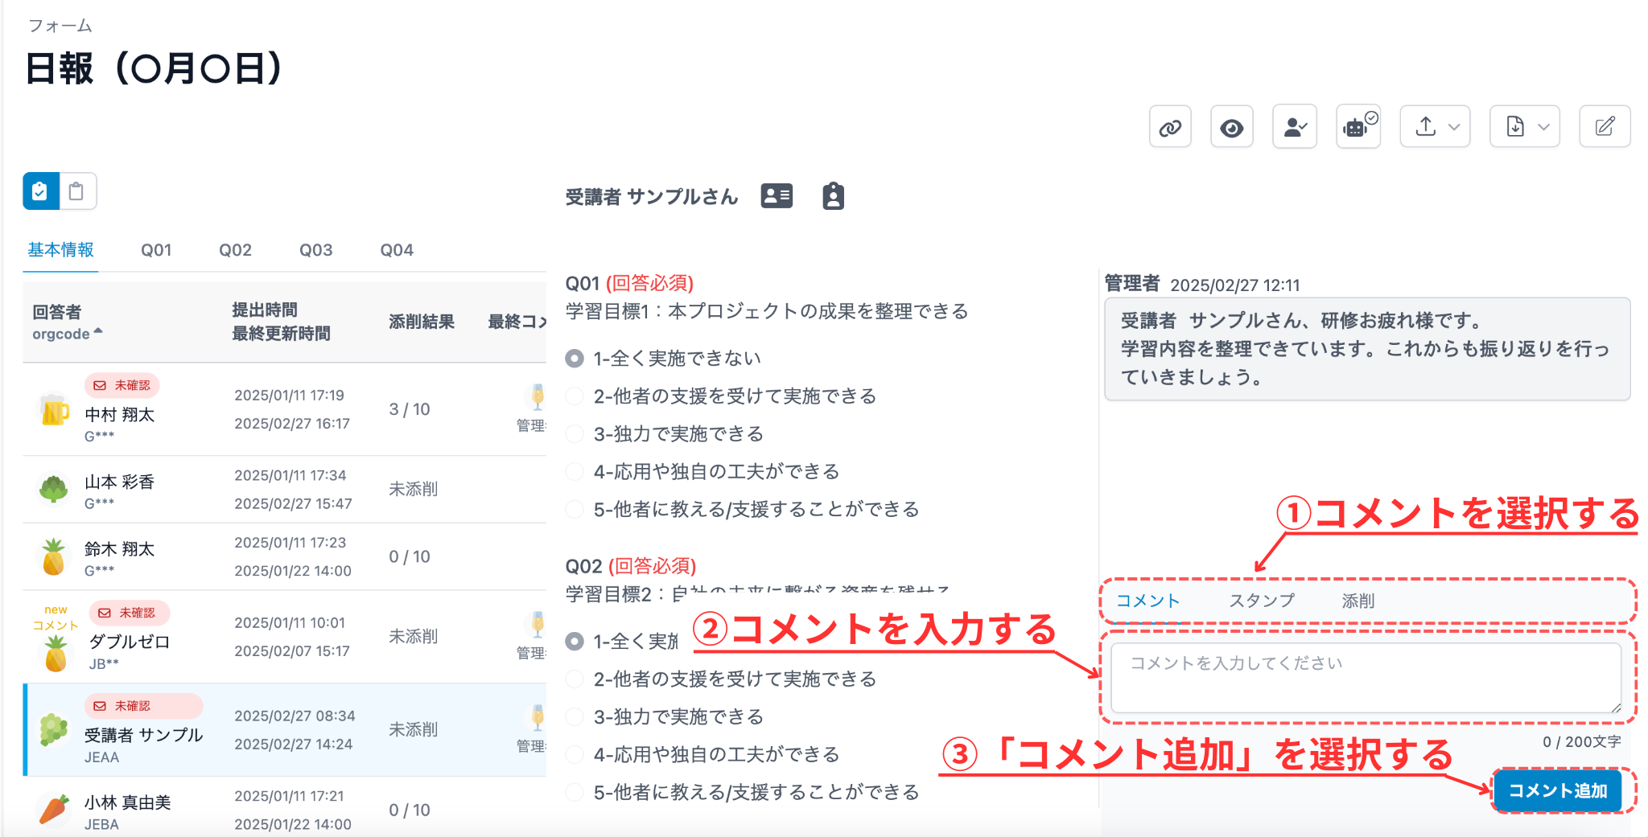Copy the form link icon
The image size is (1648, 837).
point(1170,126)
